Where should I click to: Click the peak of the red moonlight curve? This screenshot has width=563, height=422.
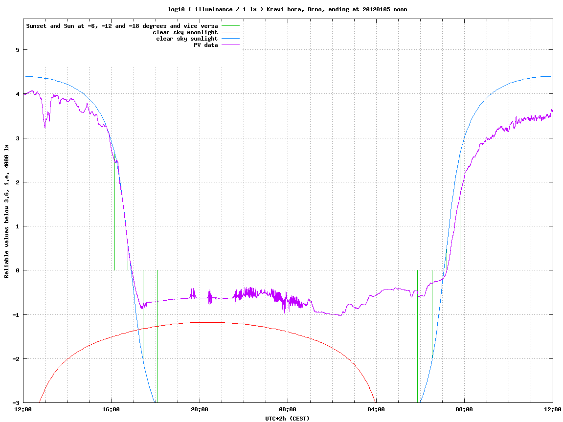pos(208,322)
